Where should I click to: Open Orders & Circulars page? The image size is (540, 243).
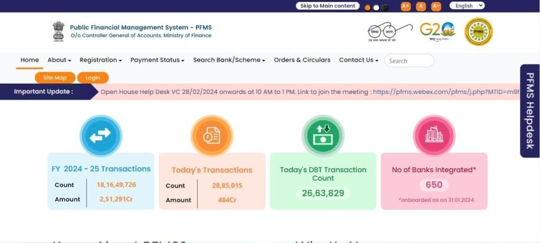302,60
